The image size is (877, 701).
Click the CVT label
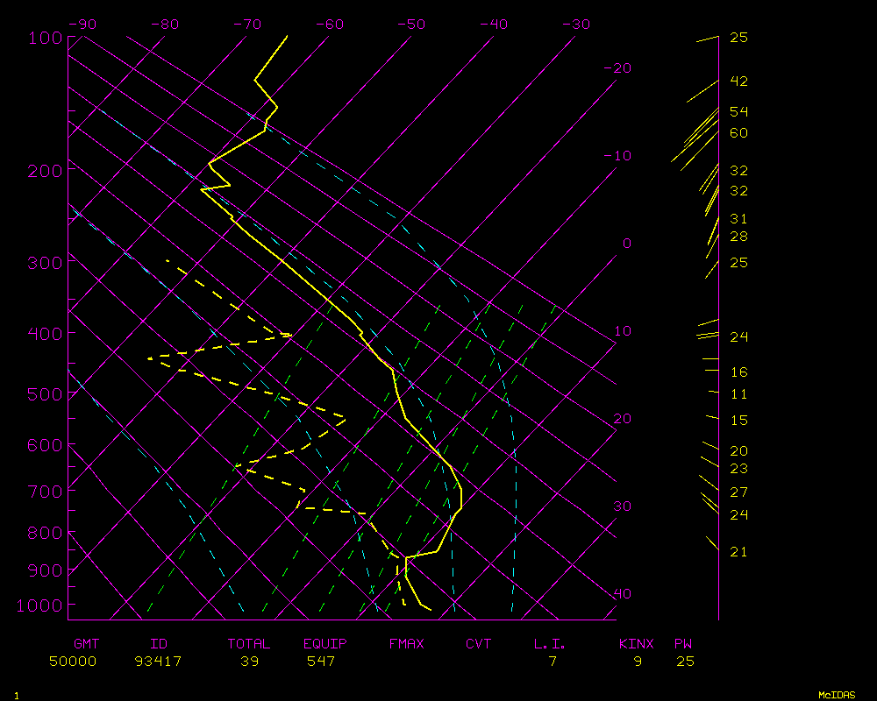[x=479, y=644]
